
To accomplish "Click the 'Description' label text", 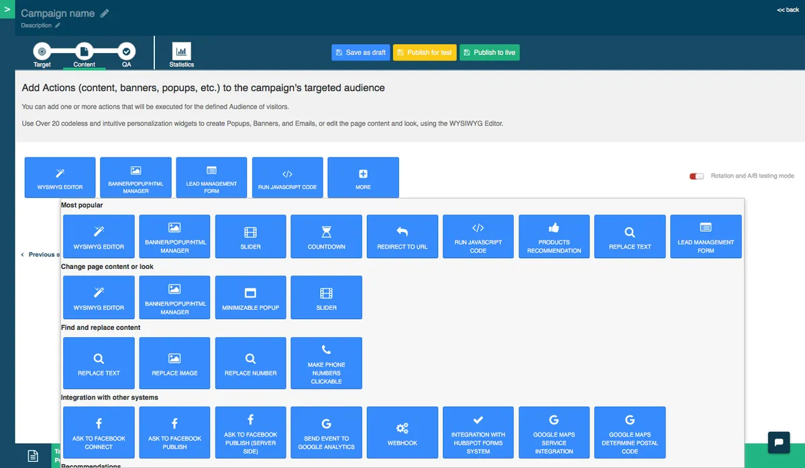I will tap(36, 25).
